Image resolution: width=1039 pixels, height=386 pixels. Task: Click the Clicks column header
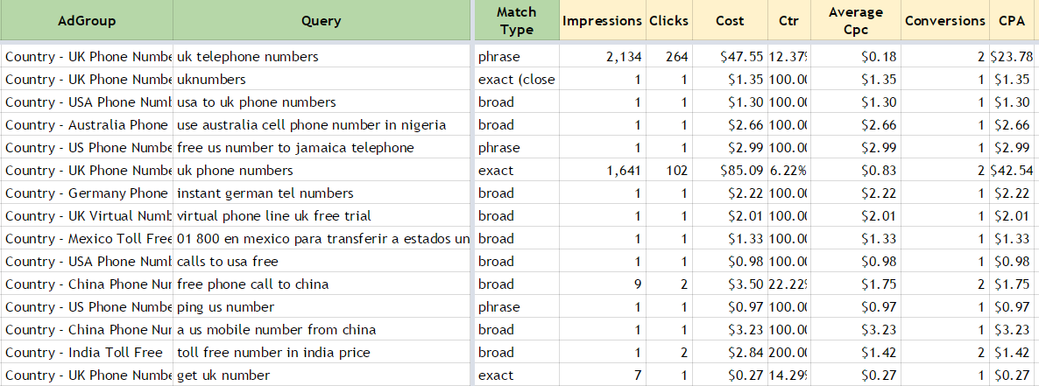click(668, 21)
